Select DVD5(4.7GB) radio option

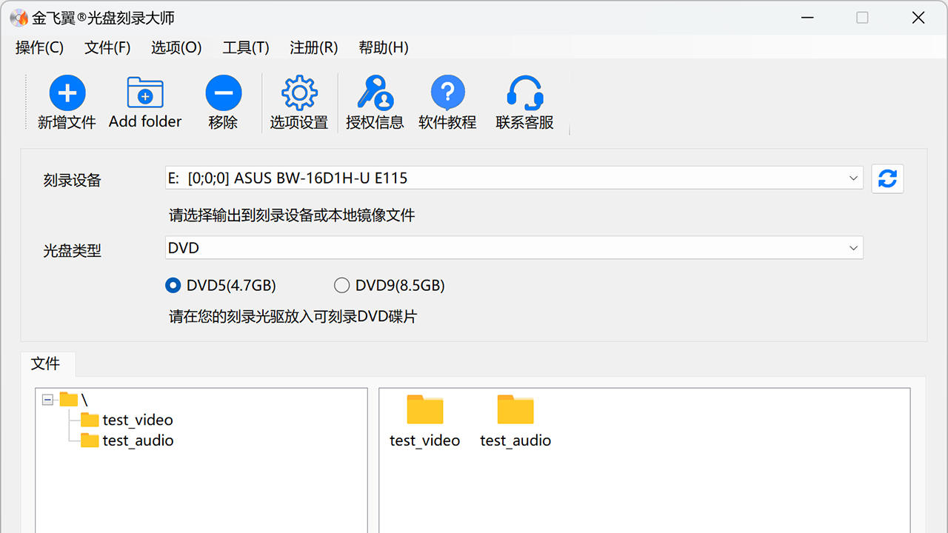click(173, 286)
